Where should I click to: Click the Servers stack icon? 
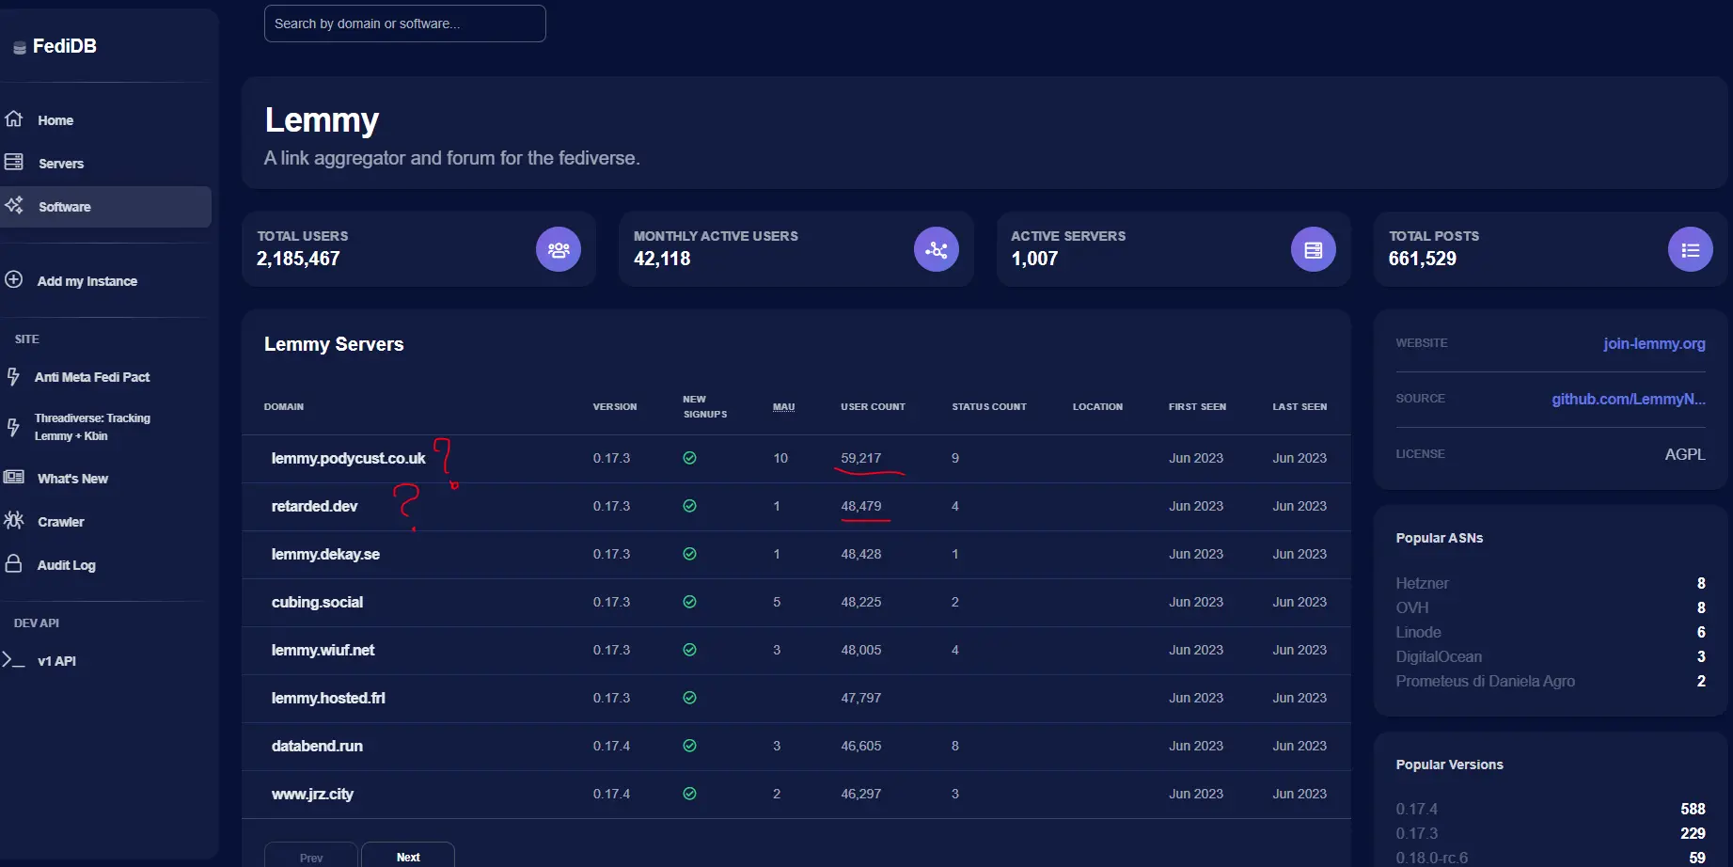(13, 162)
